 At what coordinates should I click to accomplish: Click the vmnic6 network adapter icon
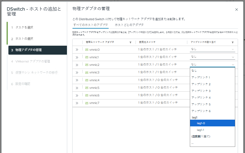point(87,95)
